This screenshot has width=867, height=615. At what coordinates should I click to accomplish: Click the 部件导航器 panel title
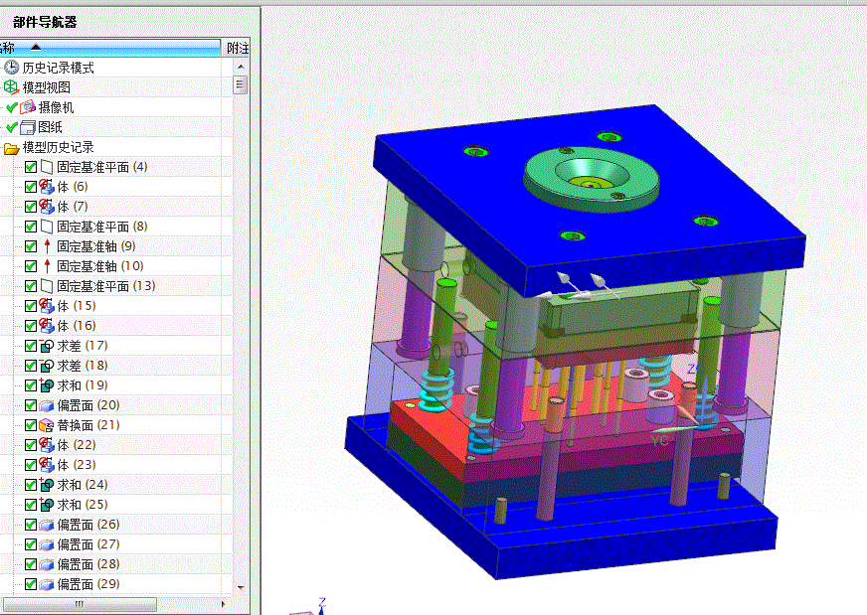pyautogui.click(x=45, y=23)
